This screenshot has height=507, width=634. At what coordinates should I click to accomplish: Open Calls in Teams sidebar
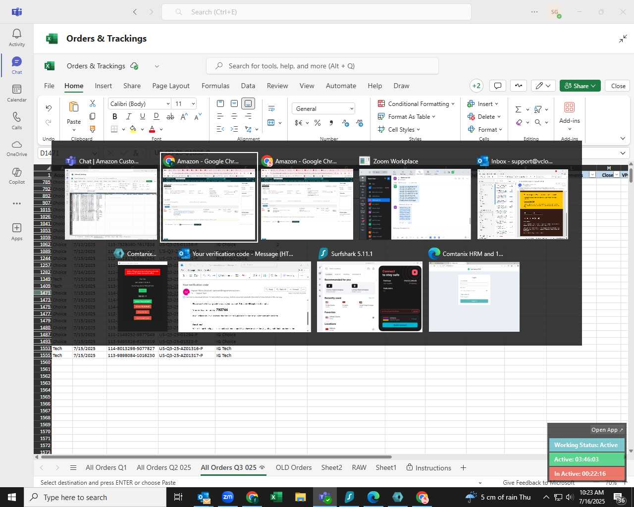[x=16, y=121]
